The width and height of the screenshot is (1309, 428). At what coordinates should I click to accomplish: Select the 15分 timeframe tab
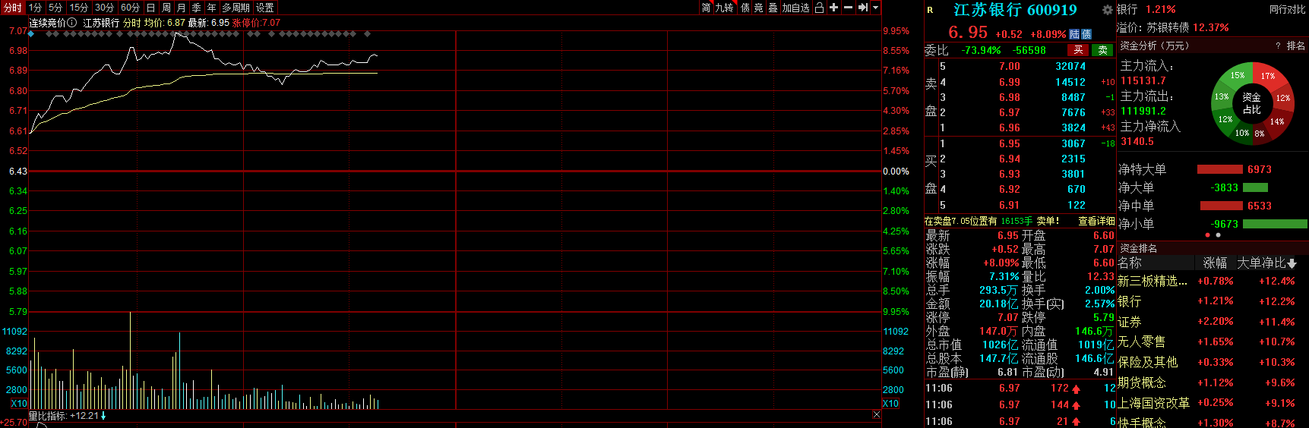pos(79,8)
